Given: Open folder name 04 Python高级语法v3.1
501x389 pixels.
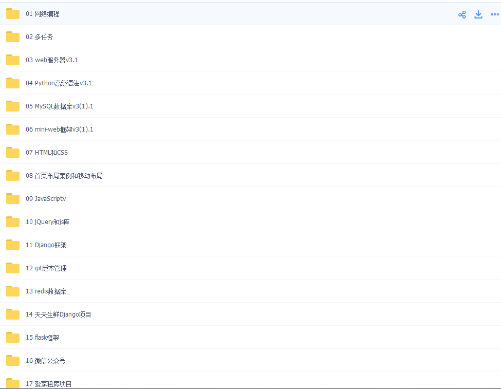Looking at the screenshot, I should tap(59, 83).
